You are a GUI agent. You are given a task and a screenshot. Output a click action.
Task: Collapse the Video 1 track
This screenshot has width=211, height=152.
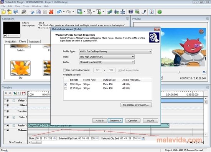coord(14,101)
